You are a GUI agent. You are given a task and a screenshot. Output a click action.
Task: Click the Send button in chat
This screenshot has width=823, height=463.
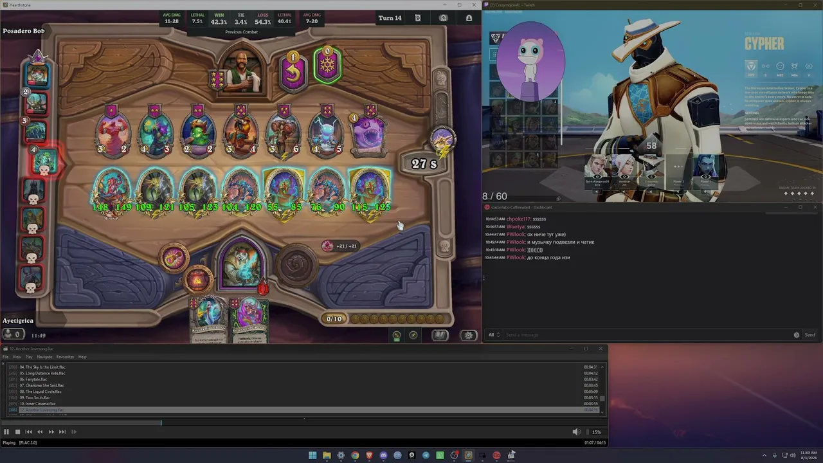click(809, 335)
